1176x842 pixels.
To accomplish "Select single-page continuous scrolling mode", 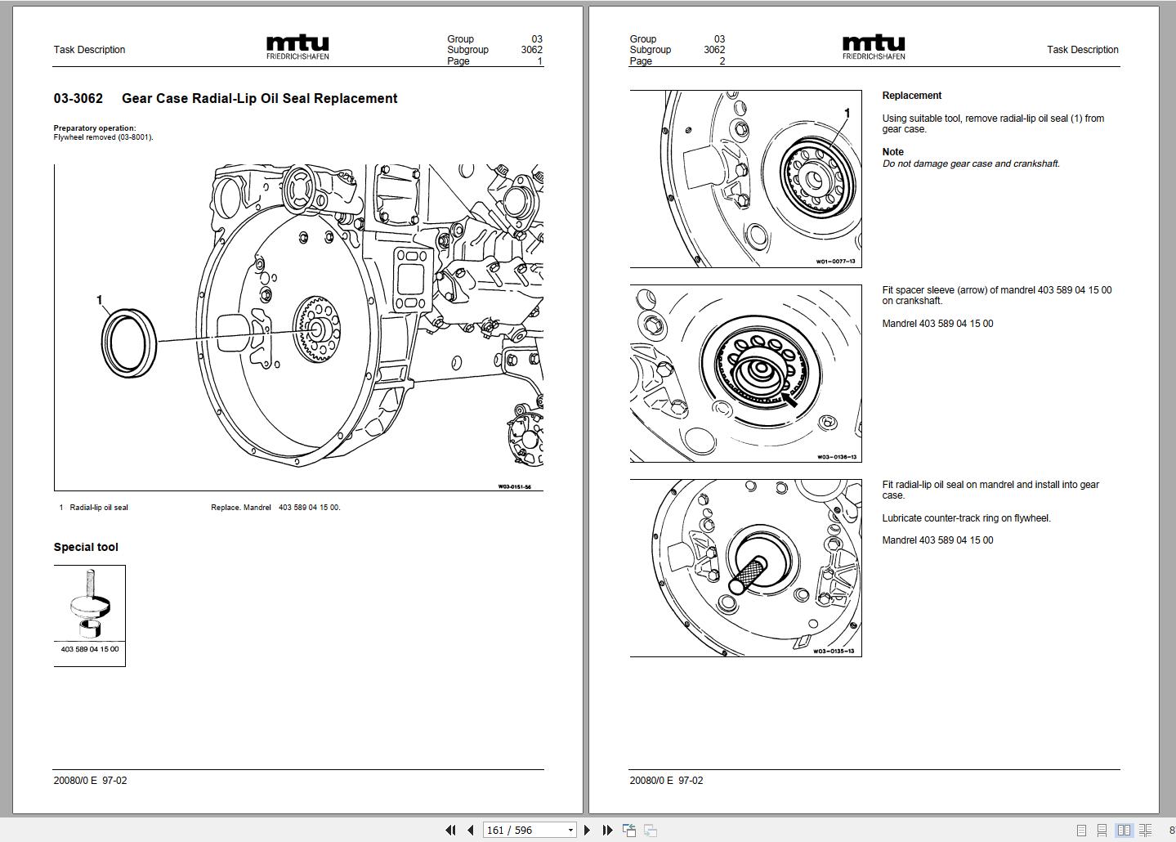I will point(1102,830).
